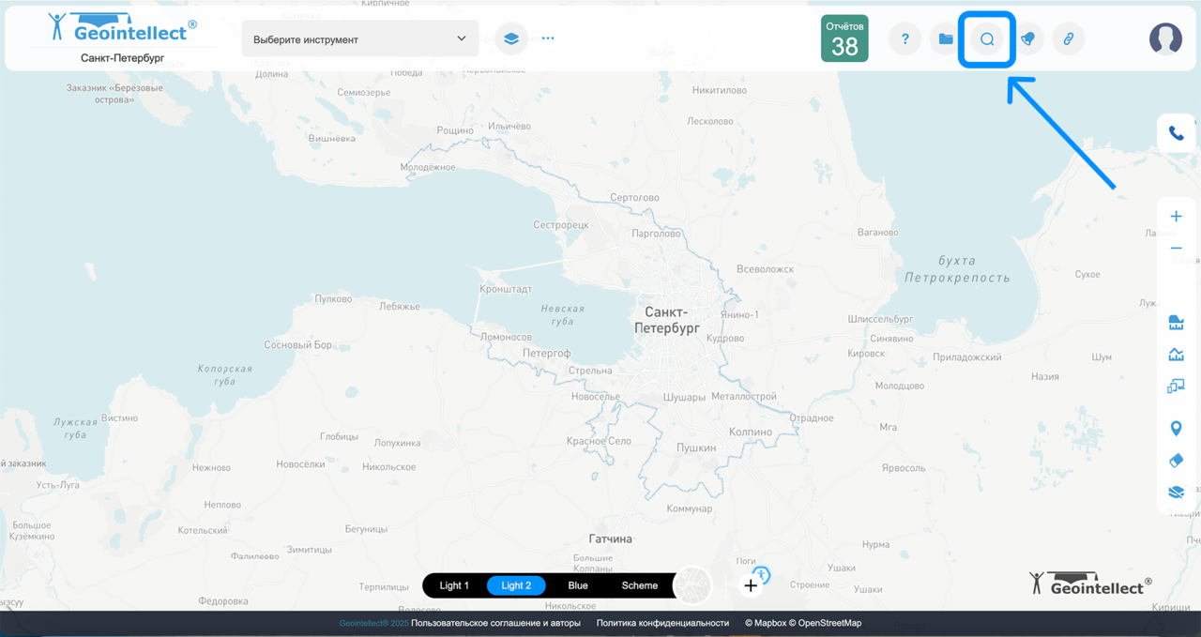Image resolution: width=1201 pixels, height=637 pixels.
Task: Switch map style to Blue
Action: [578, 585]
